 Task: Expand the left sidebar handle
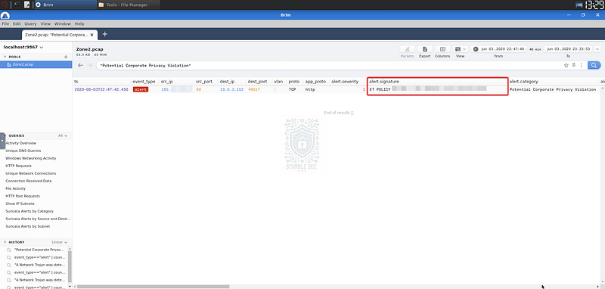click(x=2, y=141)
